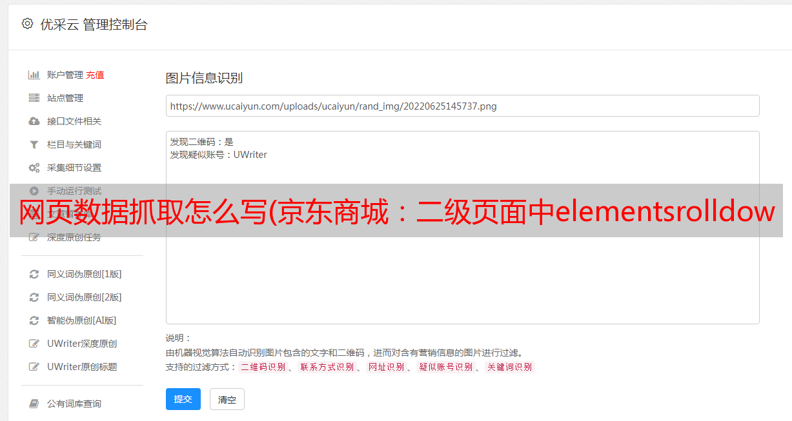
Task: Click the 接口文件相关 cloud upload icon
Action: [34, 121]
